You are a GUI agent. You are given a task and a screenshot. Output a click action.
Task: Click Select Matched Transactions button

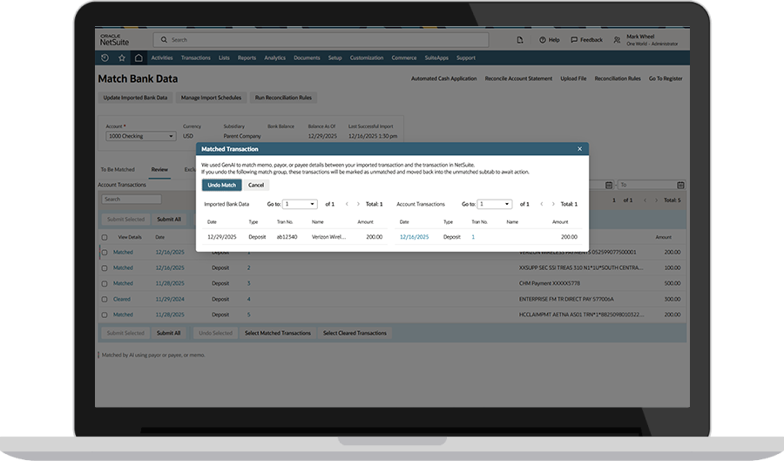[278, 333]
